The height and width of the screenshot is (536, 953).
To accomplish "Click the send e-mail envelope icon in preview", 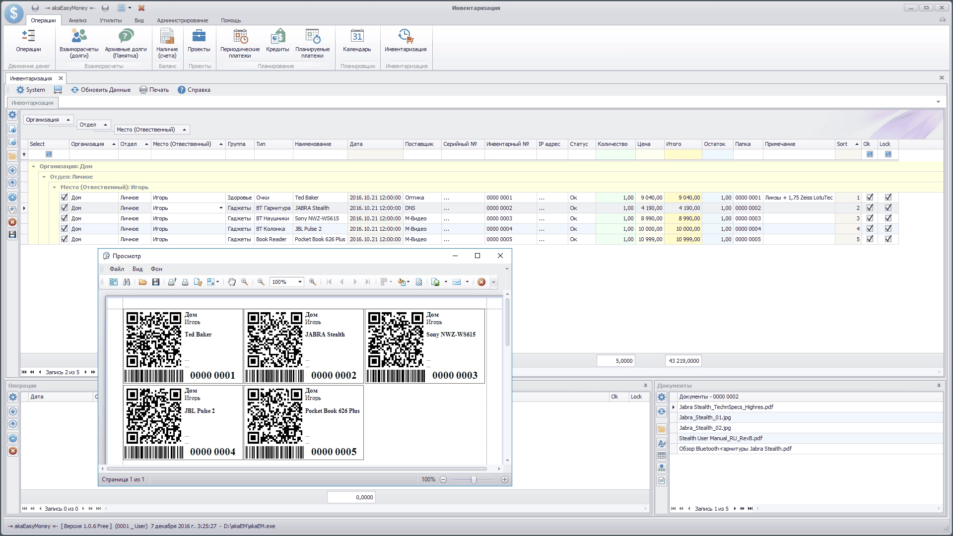I will 457,282.
